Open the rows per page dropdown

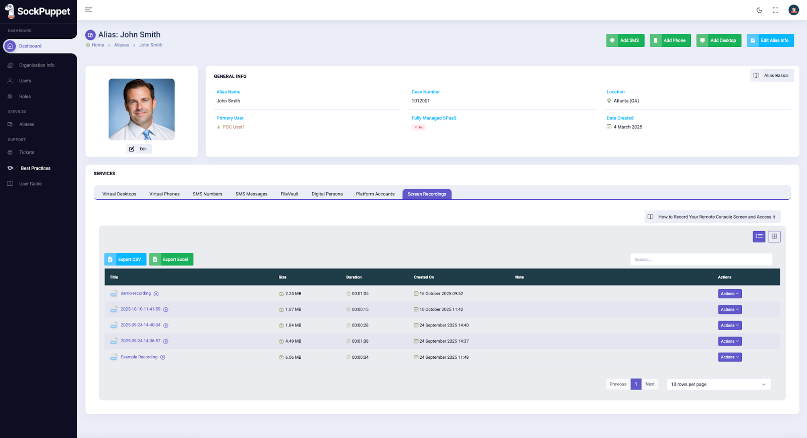click(718, 385)
